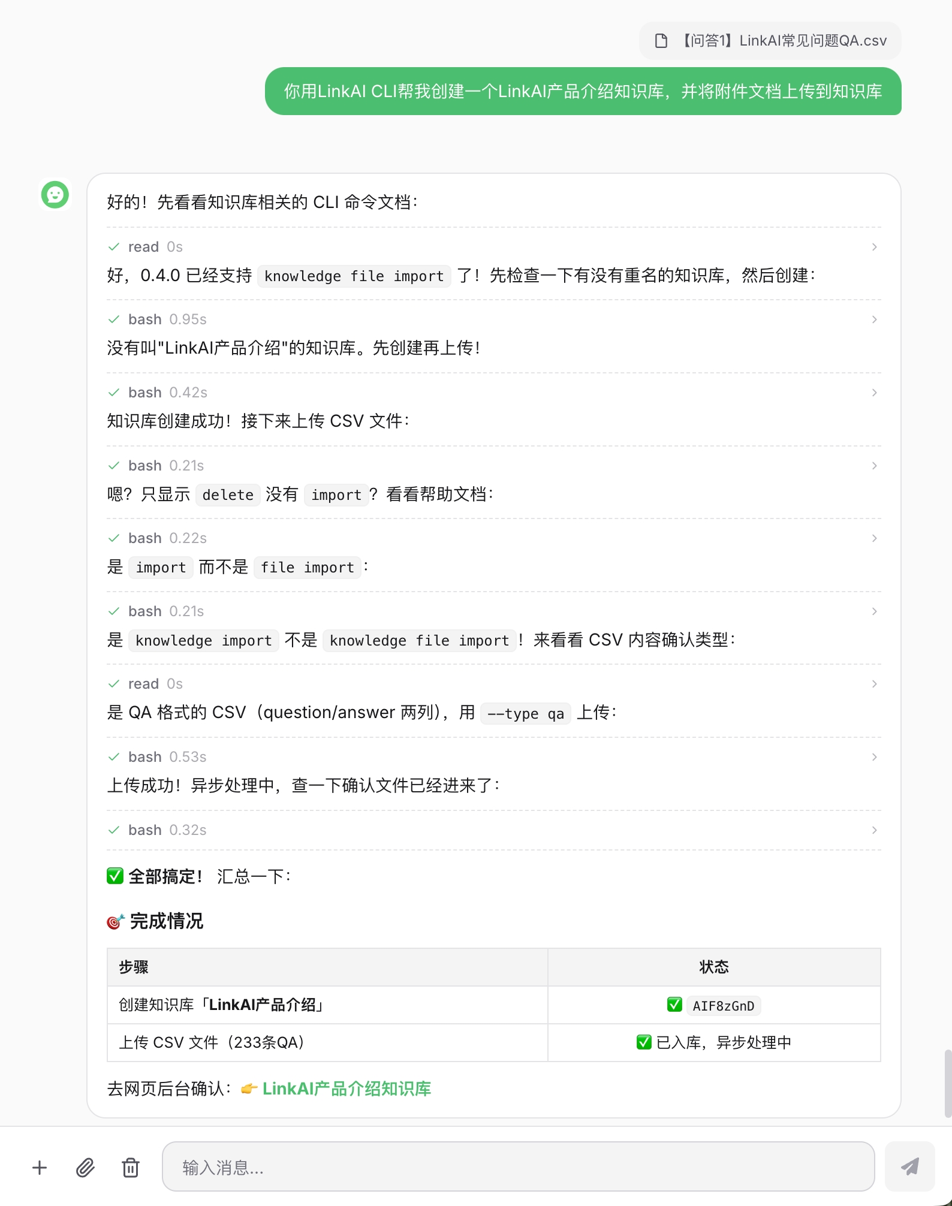
Task: Expand the bash 0.95s step chevron
Action: click(x=874, y=319)
